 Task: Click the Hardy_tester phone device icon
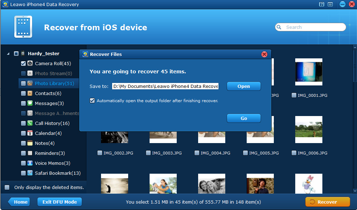pyautogui.click(x=23, y=54)
